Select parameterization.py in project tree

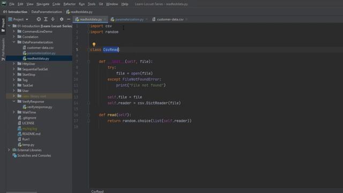pyautogui.click(x=41, y=53)
